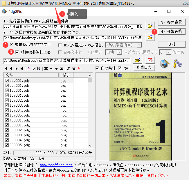Click the image output folder path field

pyautogui.click(x=73, y=38)
